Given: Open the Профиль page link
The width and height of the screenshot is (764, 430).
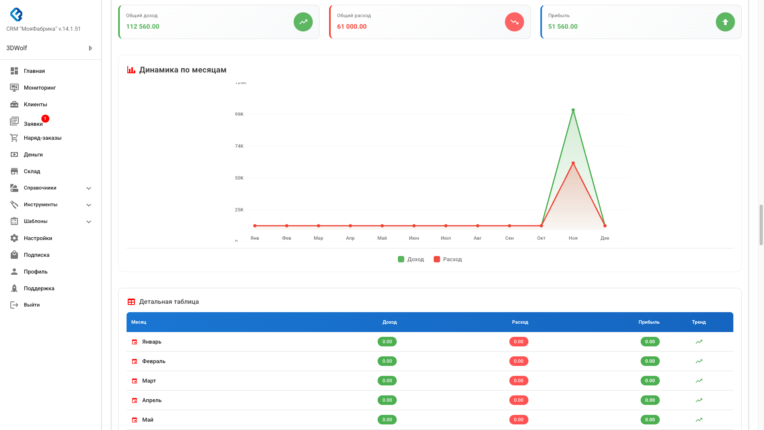Looking at the screenshot, I should point(35,272).
